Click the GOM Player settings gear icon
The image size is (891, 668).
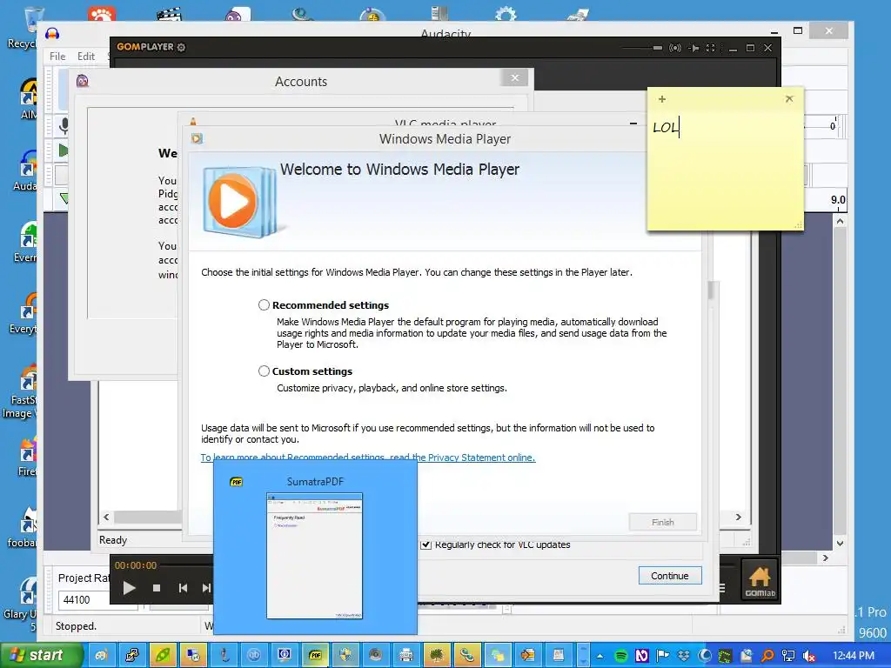click(181, 47)
